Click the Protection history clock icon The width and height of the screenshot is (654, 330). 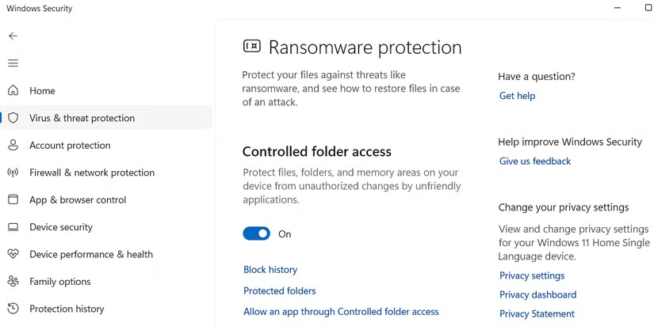(13, 309)
